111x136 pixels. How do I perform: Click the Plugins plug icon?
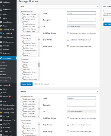pos(1,85)
